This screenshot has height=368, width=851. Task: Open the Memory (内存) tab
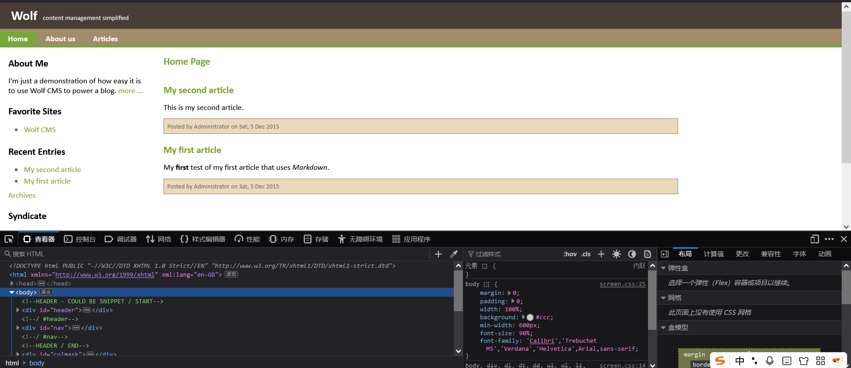[281, 239]
